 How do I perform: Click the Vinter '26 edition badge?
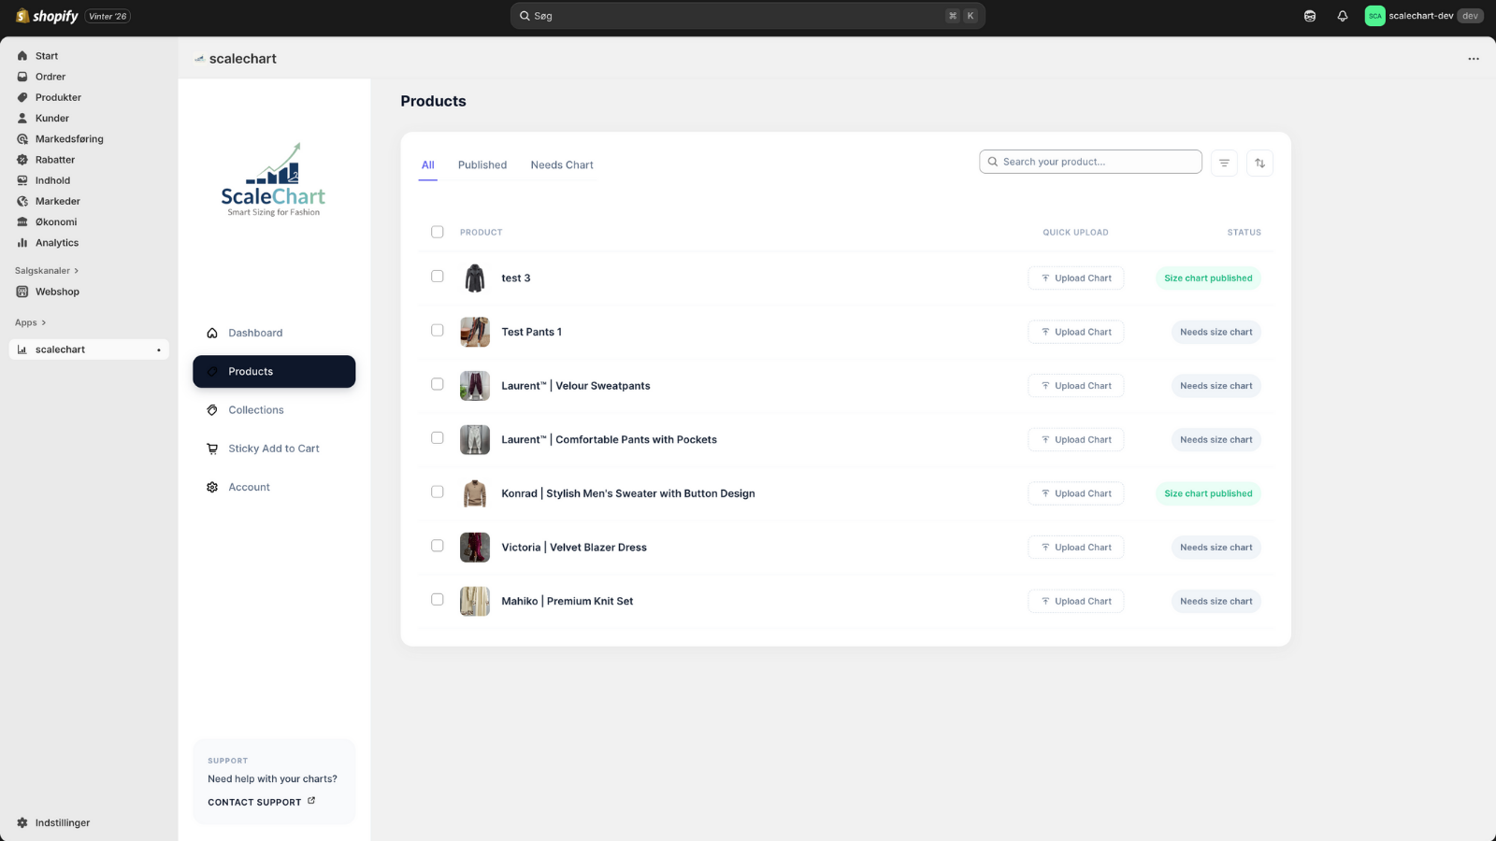click(108, 16)
